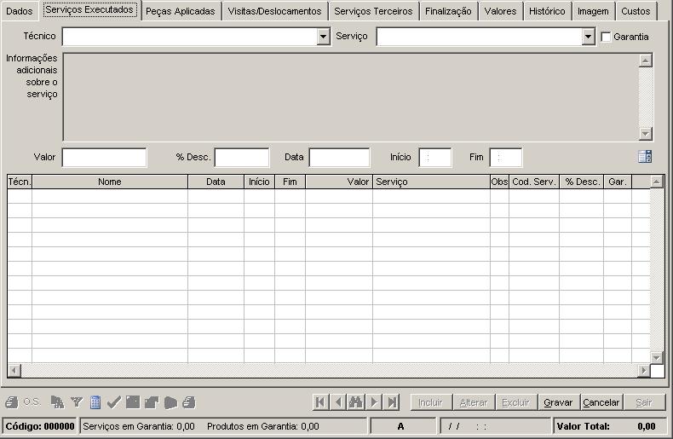Open the Peças Aplicadas tab

pyautogui.click(x=181, y=11)
